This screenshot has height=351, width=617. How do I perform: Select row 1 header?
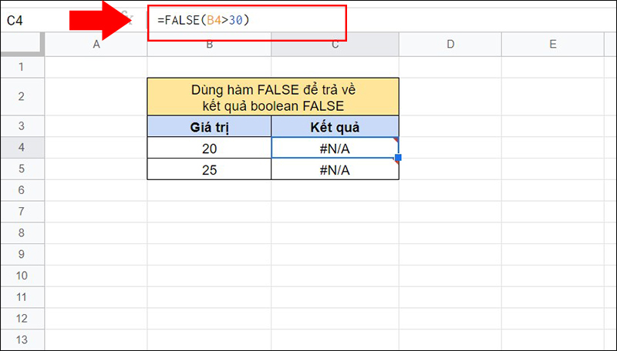tap(22, 67)
